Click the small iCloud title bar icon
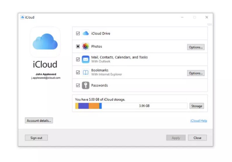232x162 pixels. (22, 17)
